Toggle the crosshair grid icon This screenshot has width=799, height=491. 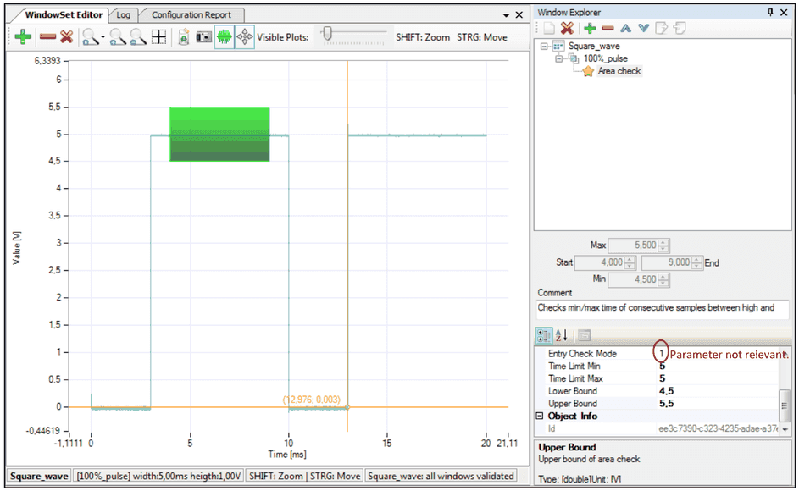pyautogui.click(x=159, y=36)
